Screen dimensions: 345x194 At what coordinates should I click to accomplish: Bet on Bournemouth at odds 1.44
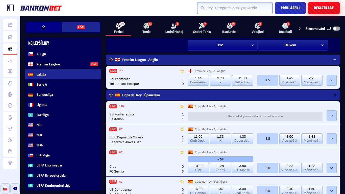click(198, 80)
